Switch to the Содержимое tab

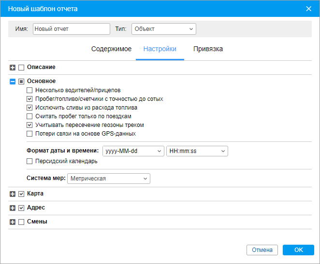[x=112, y=49]
